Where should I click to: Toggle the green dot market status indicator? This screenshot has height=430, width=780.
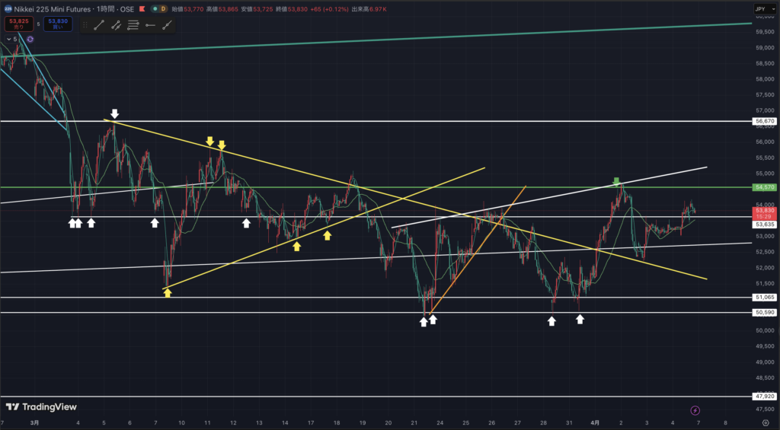click(x=155, y=9)
